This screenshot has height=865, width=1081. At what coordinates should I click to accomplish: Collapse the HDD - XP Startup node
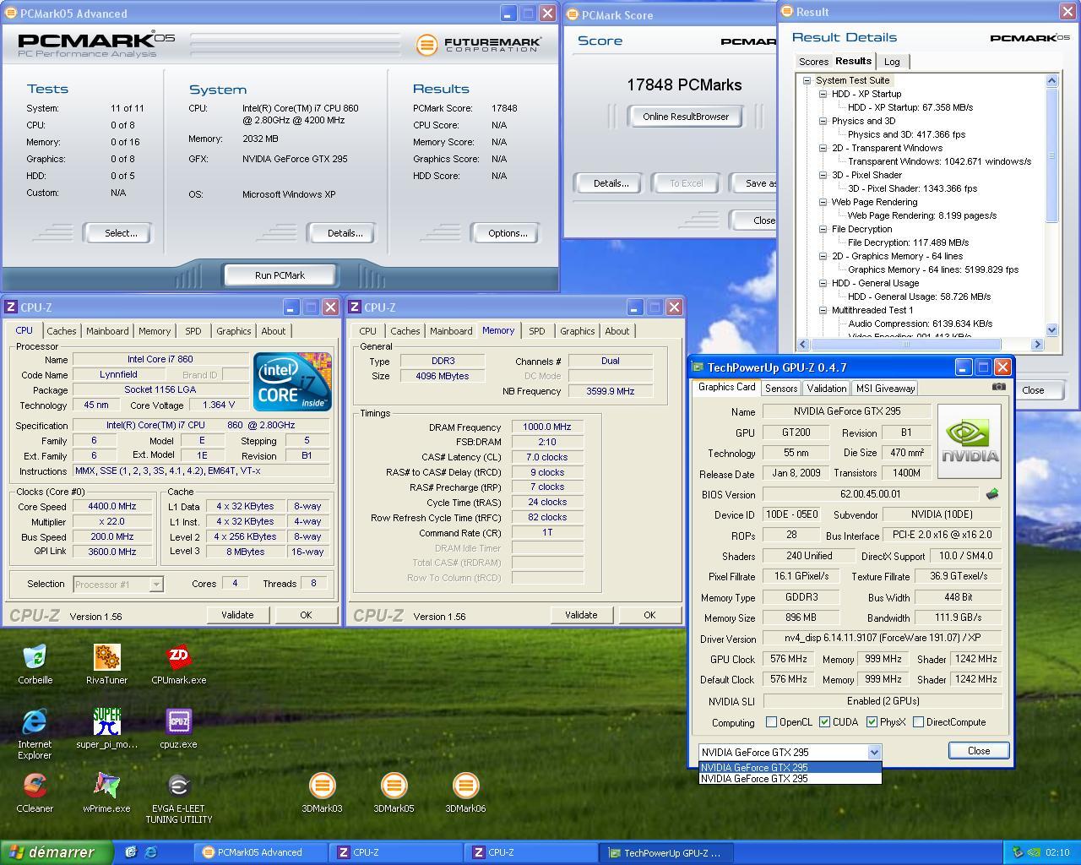tap(823, 94)
